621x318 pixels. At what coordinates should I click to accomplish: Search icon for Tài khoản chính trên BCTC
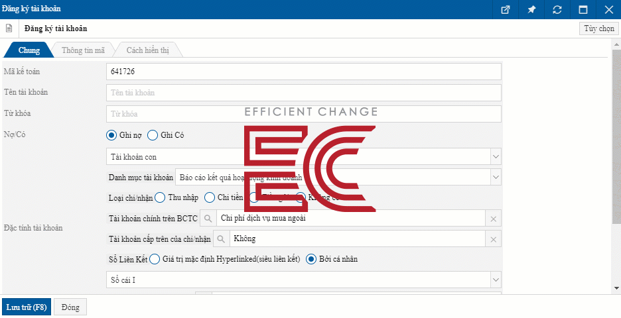pos(208,219)
